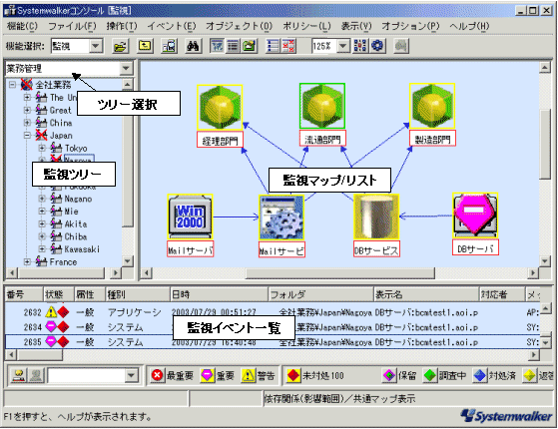558x429 pixels.
Task: Sort events by 日時 column header
Action: pos(219,294)
